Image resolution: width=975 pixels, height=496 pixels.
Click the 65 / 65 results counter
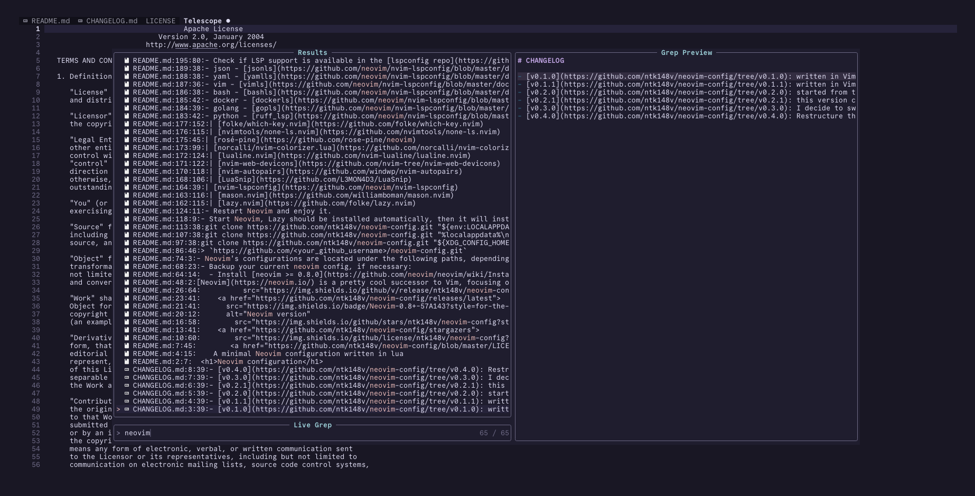[494, 433]
